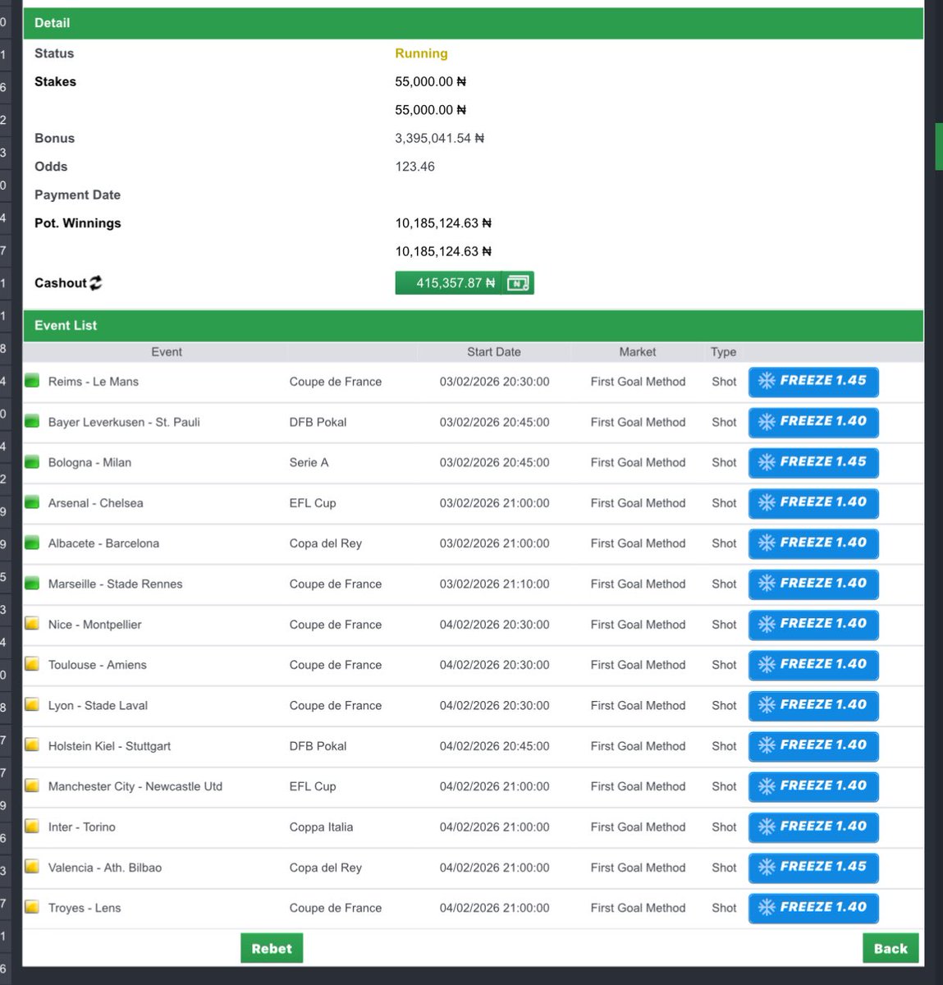Click the Running status text
The height and width of the screenshot is (985, 943).
[x=421, y=53]
